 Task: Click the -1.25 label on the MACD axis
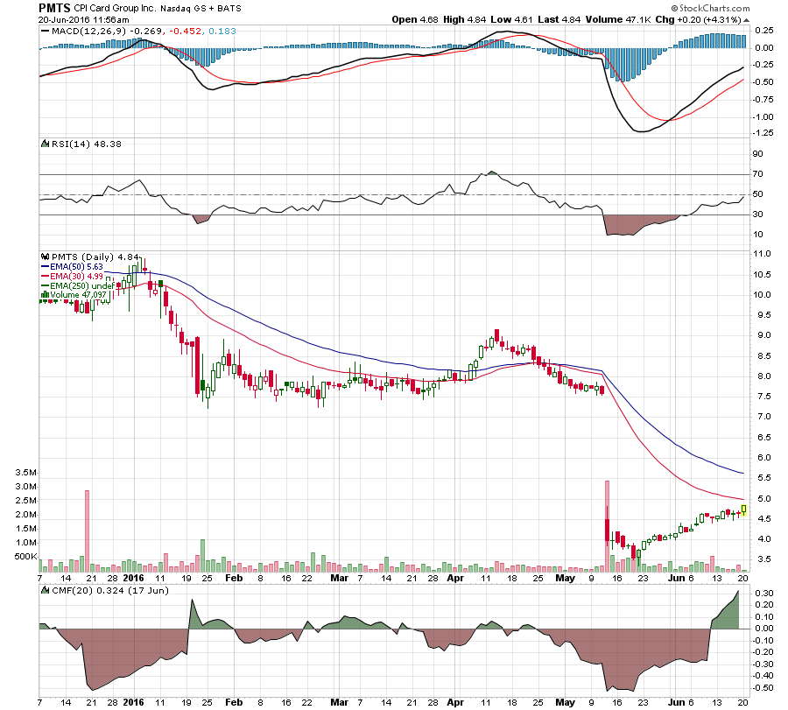pyautogui.click(x=763, y=133)
